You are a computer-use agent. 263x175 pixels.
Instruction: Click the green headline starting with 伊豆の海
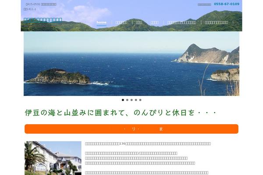point(121,112)
